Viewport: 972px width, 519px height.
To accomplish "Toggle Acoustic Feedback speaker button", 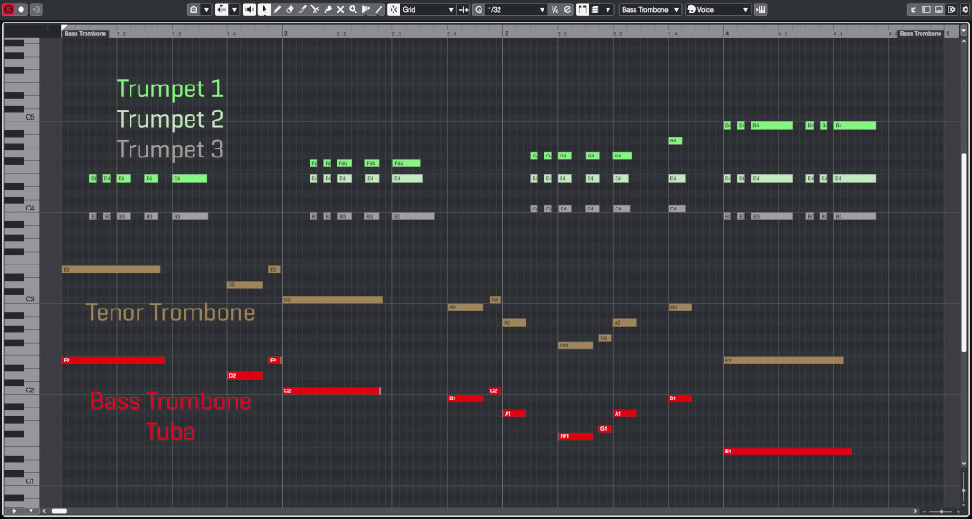I will pyautogui.click(x=249, y=9).
